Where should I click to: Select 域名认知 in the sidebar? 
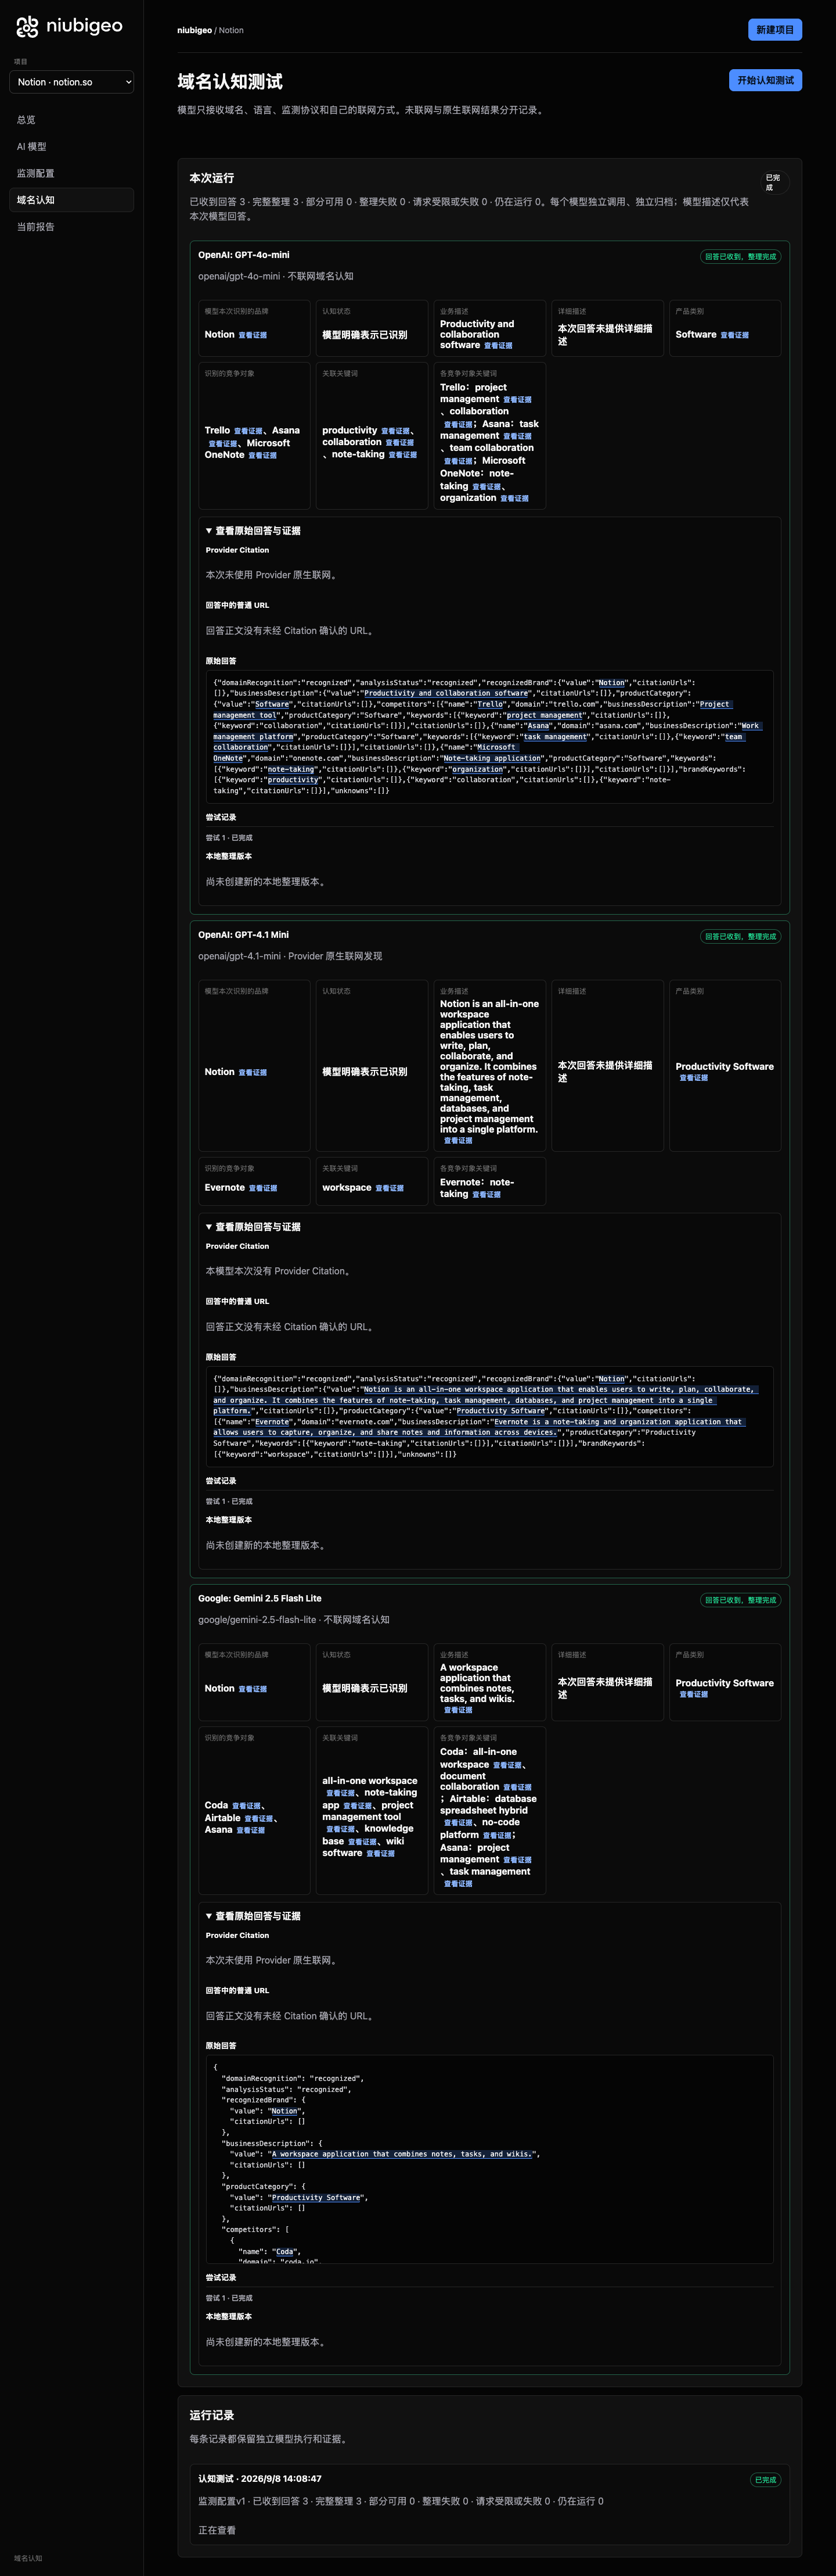(x=72, y=200)
